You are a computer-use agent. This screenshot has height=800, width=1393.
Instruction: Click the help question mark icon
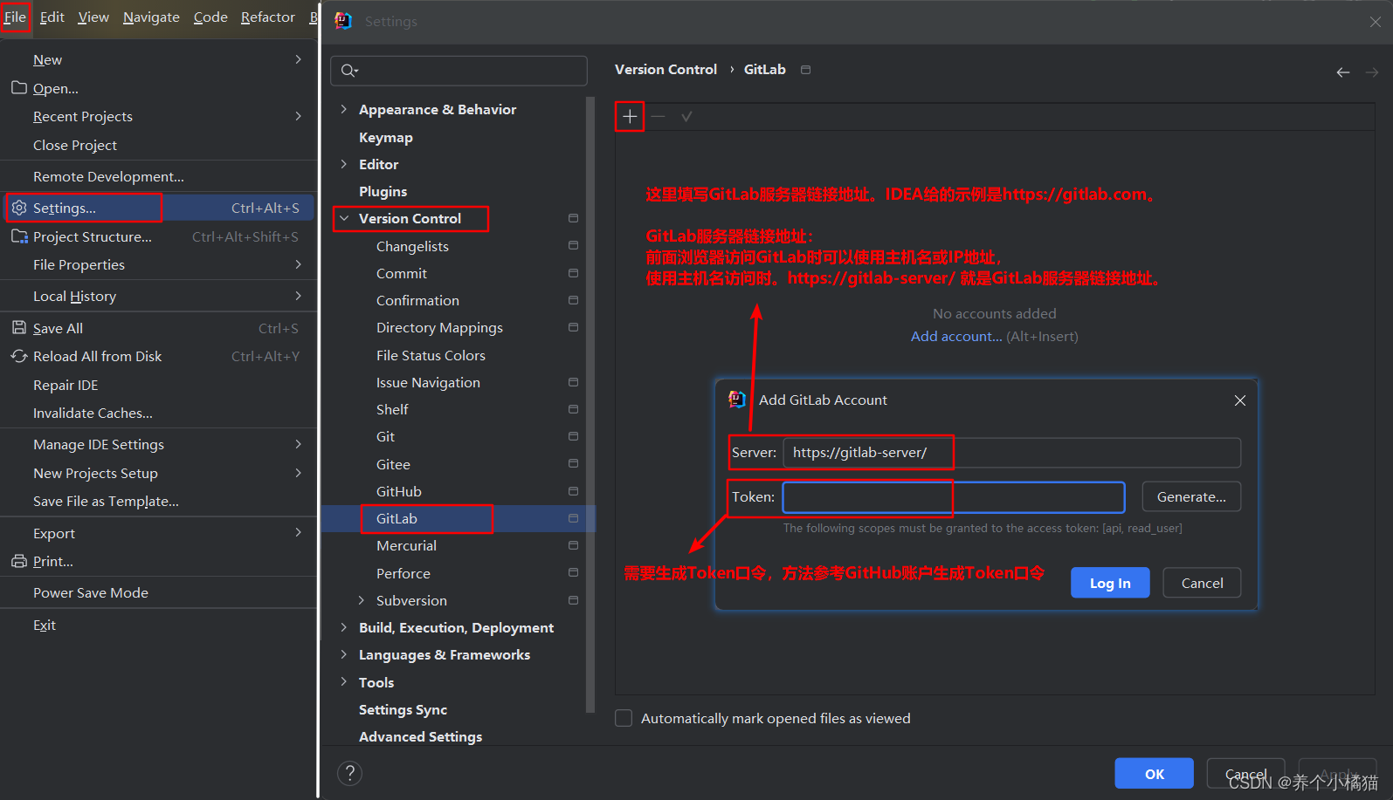tap(349, 773)
